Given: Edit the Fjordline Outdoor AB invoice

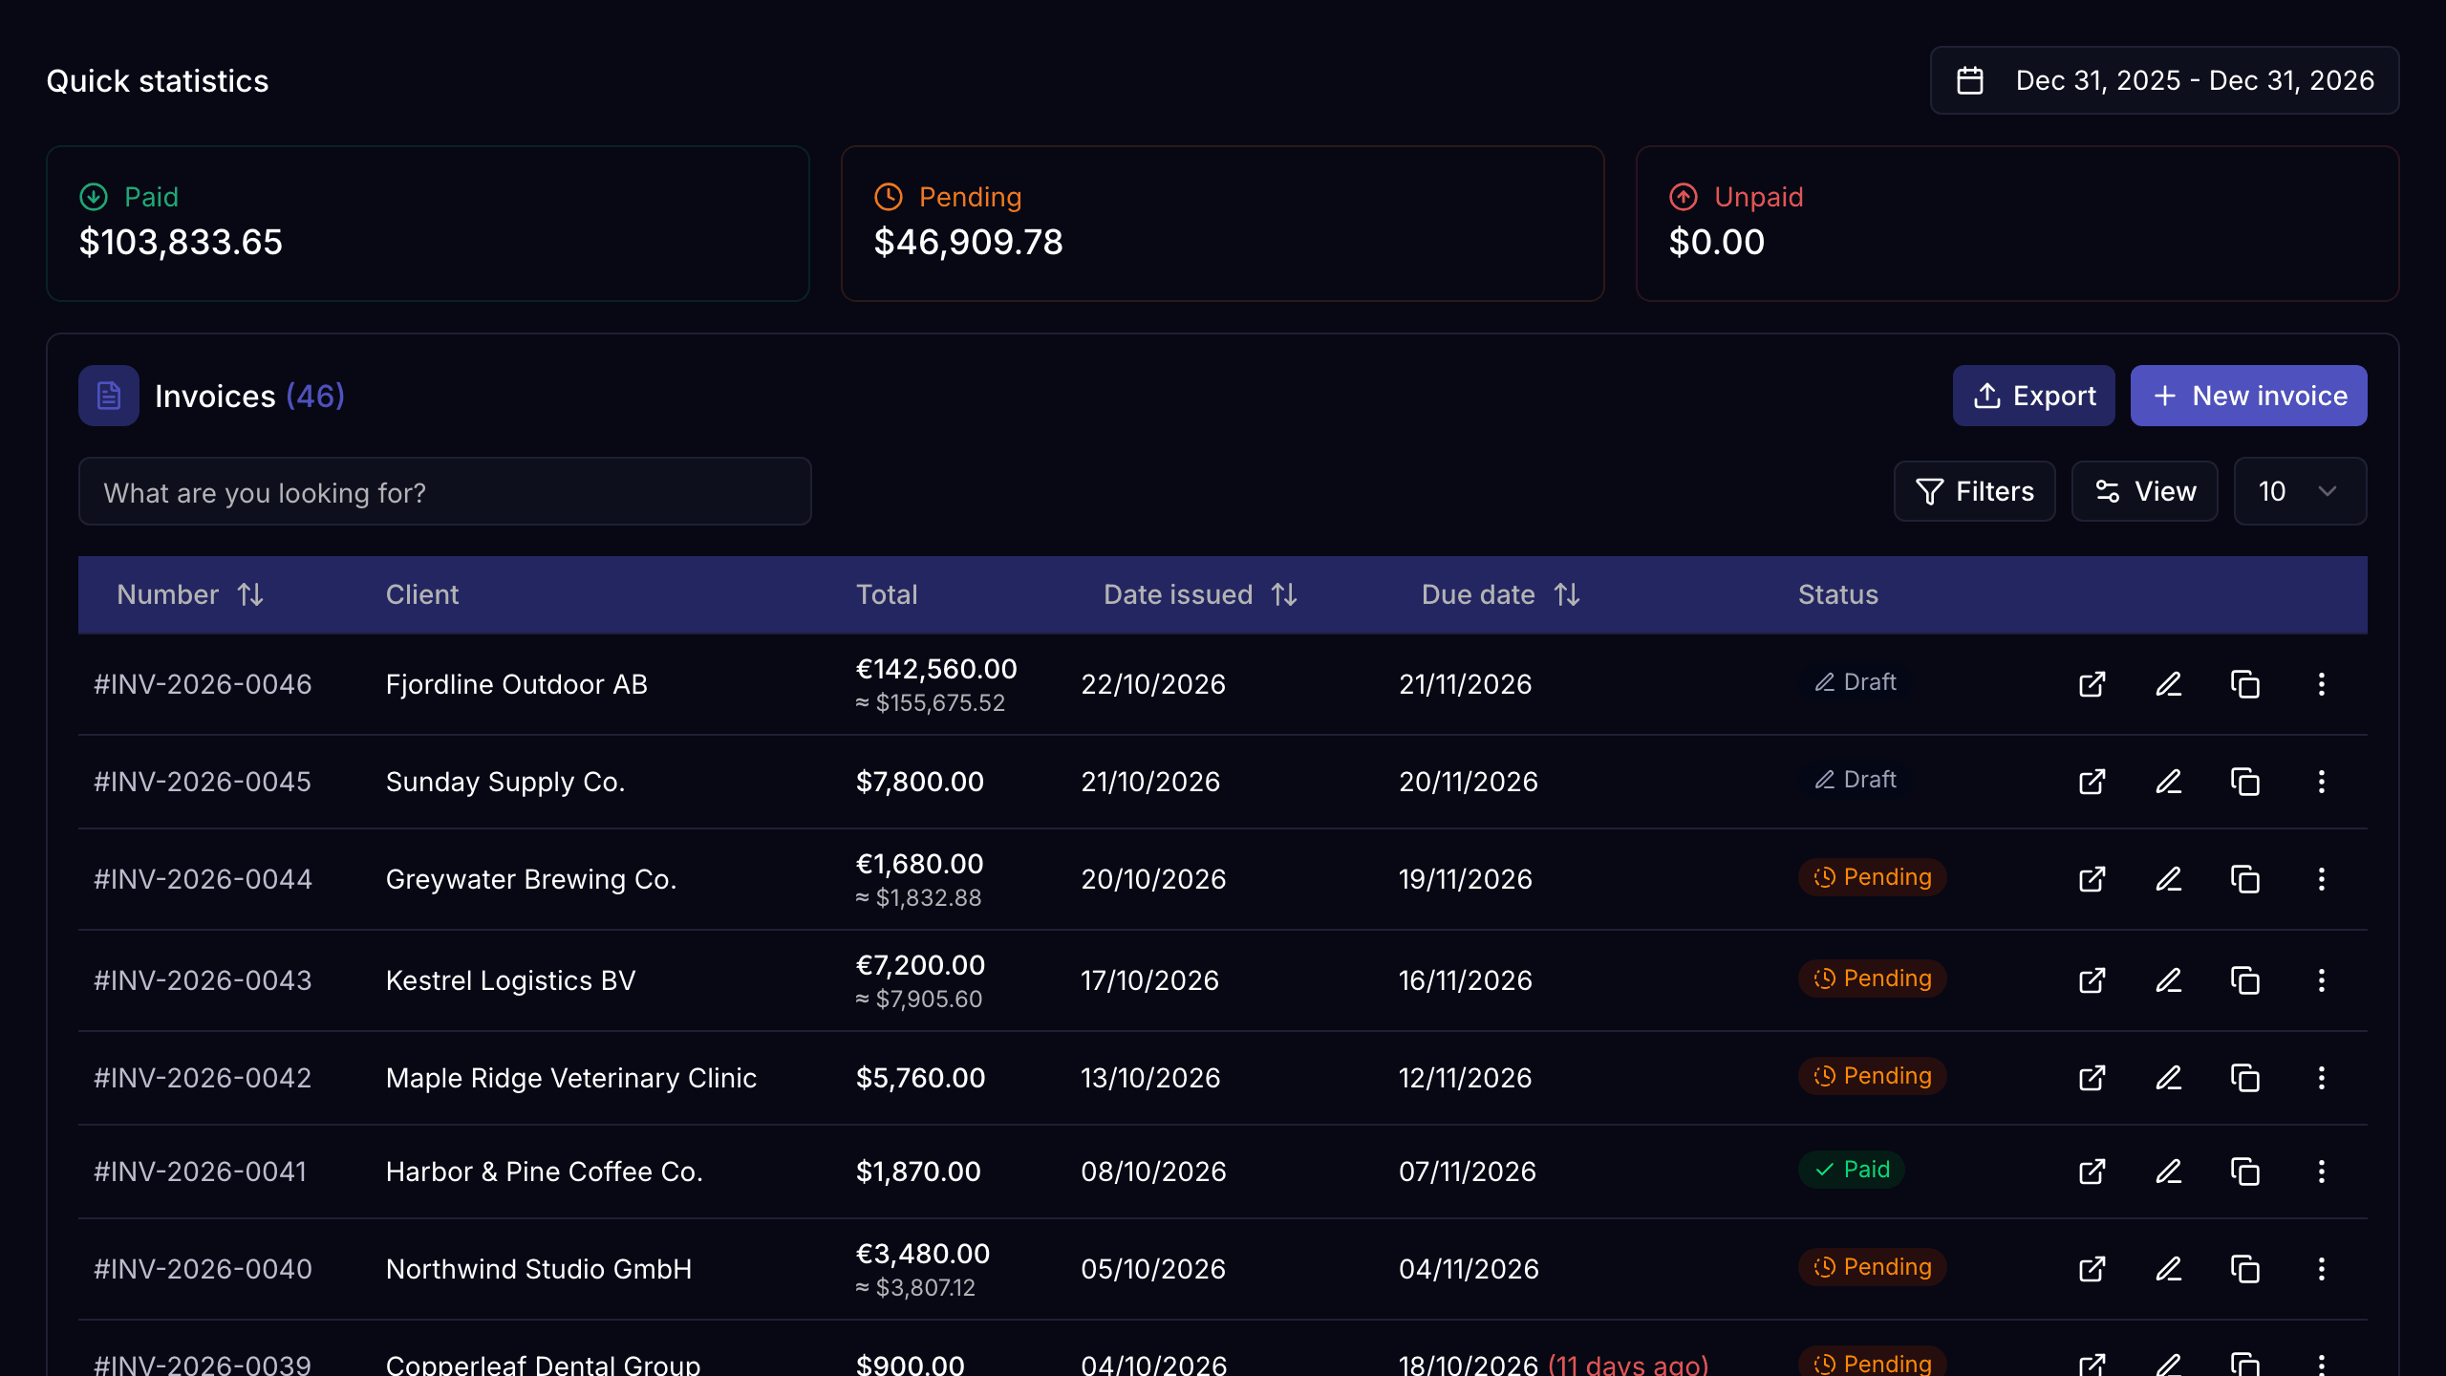Looking at the screenshot, I should click(x=2169, y=684).
